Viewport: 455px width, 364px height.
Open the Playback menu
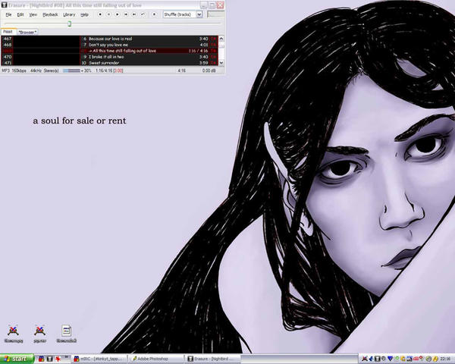coord(50,14)
